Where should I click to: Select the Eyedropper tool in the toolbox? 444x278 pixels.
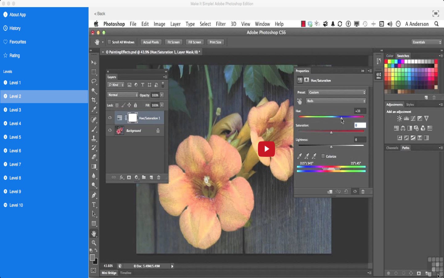click(x=94, y=109)
